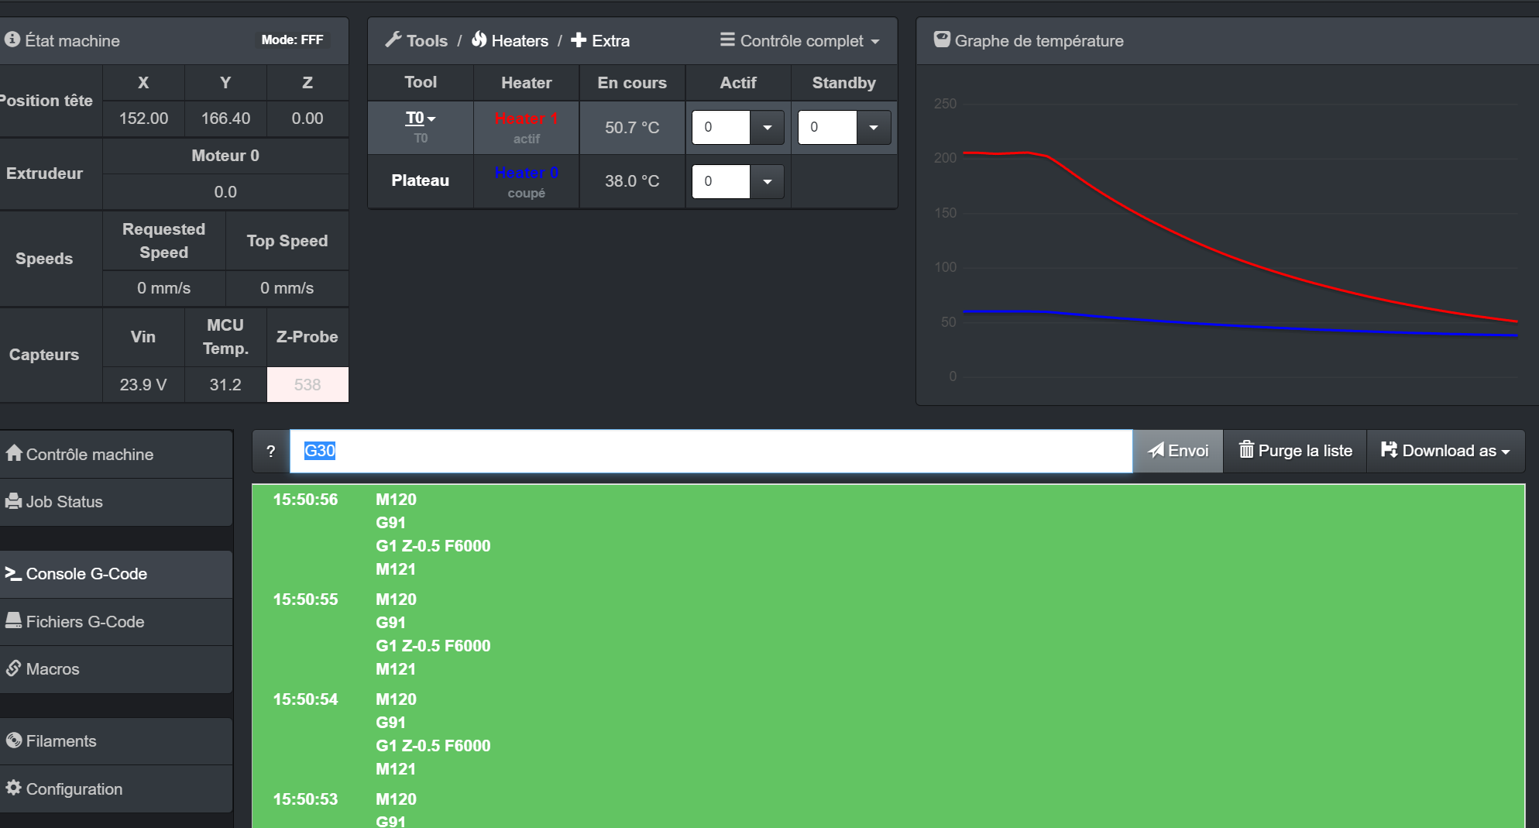1539x828 pixels.
Task: Open the Download as dropdown
Action: (x=1446, y=451)
